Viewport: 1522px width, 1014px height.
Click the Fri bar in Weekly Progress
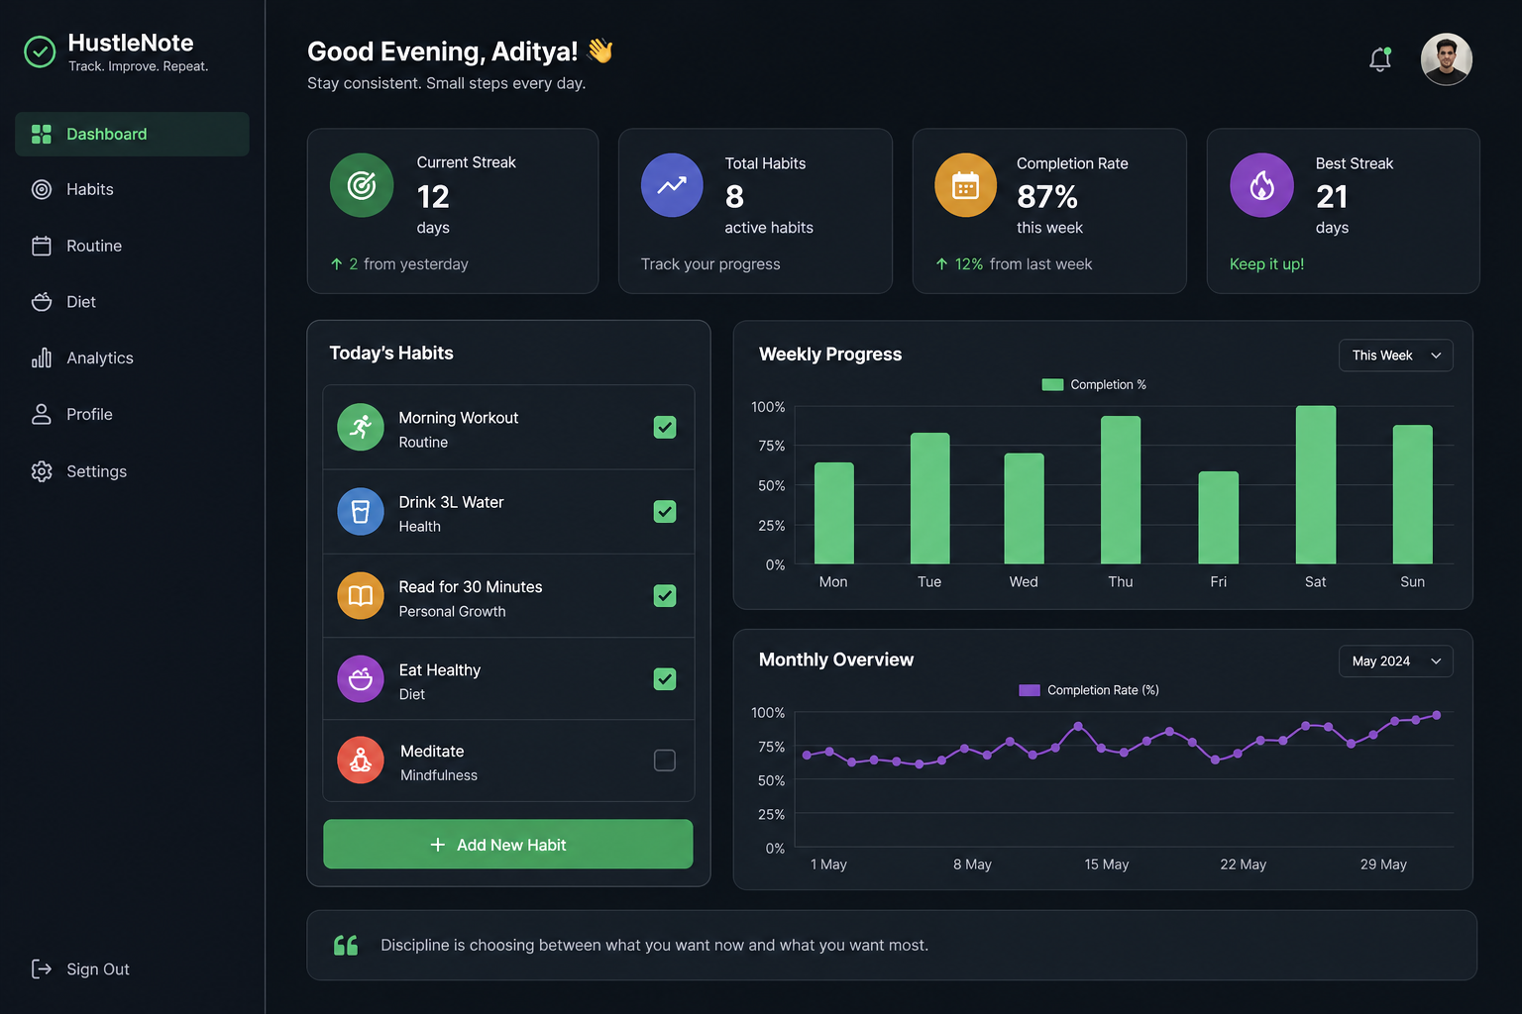pos(1218,517)
